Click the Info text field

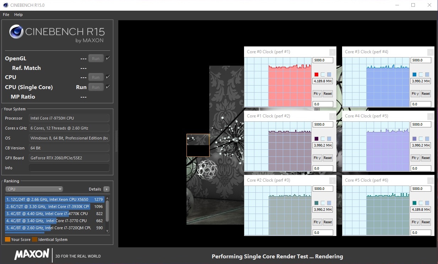point(69,168)
